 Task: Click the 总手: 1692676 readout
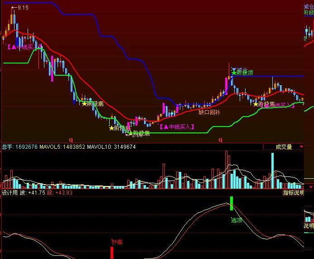coord(19,147)
